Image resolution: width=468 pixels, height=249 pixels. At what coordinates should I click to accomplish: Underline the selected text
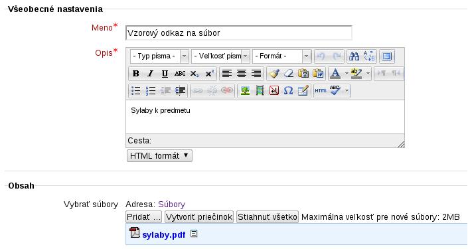click(x=165, y=74)
